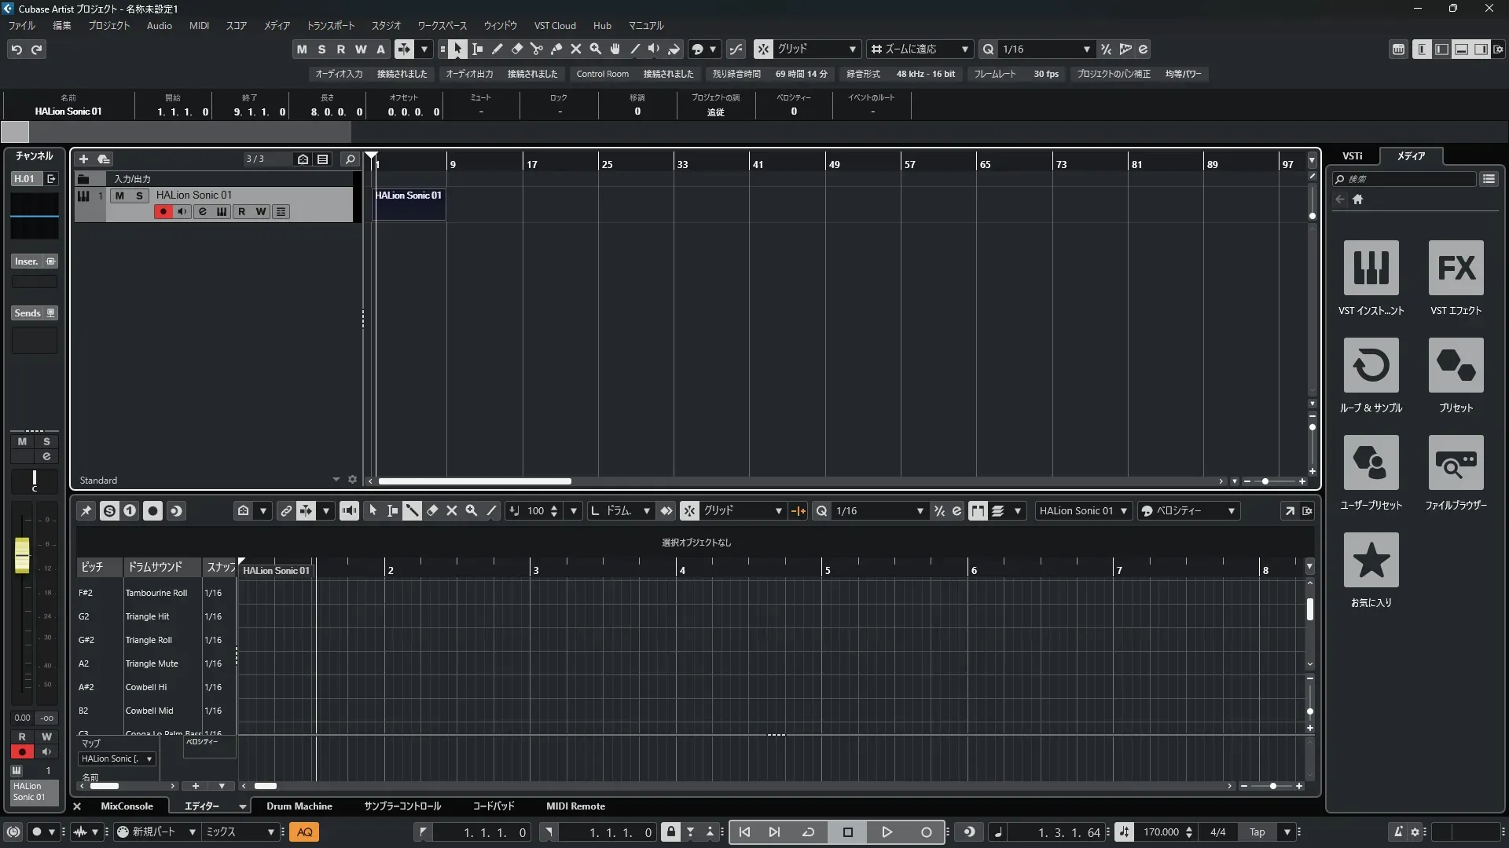Open Loops & Samples media tile
This screenshot has height=848, width=1509.
pos(1371,365)
